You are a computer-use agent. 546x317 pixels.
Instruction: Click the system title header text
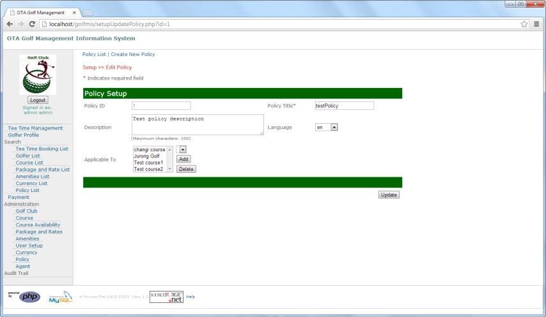point(71,38)
